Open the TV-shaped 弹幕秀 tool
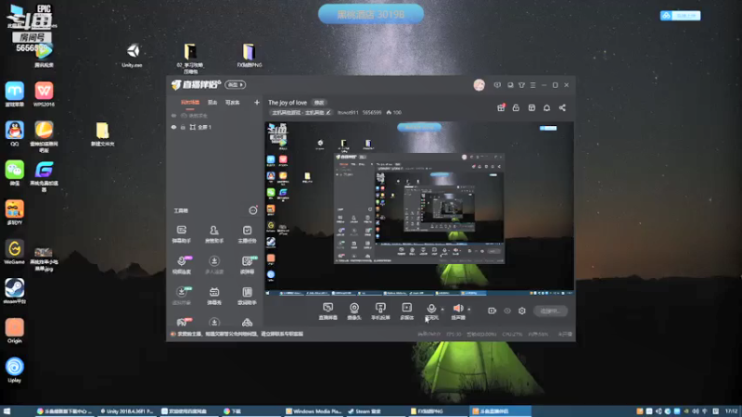This screenshot has width=742, height=417. click(214, 296)
